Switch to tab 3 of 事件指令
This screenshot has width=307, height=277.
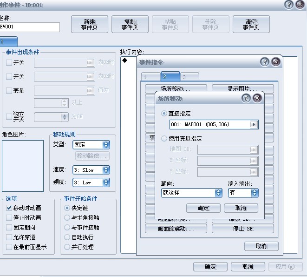point(189,77)
